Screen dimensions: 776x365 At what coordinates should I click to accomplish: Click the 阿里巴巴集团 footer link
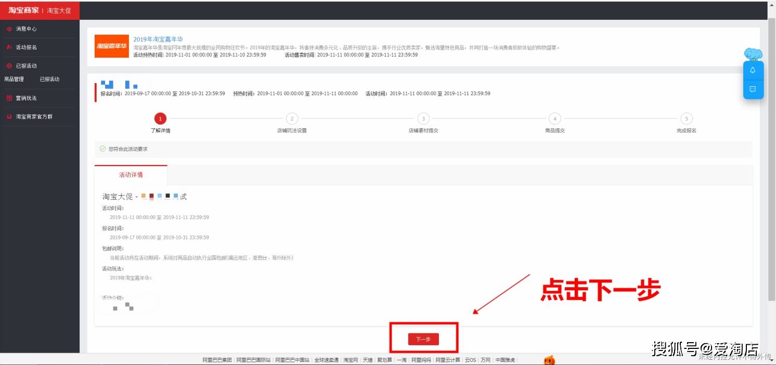coord(217,360)
